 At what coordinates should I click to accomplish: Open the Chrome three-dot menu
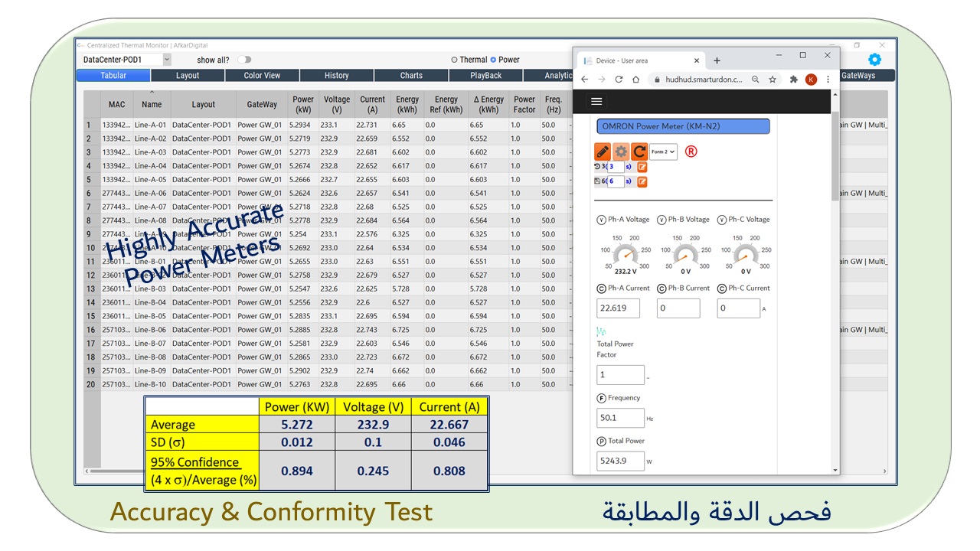click(828, 80)
